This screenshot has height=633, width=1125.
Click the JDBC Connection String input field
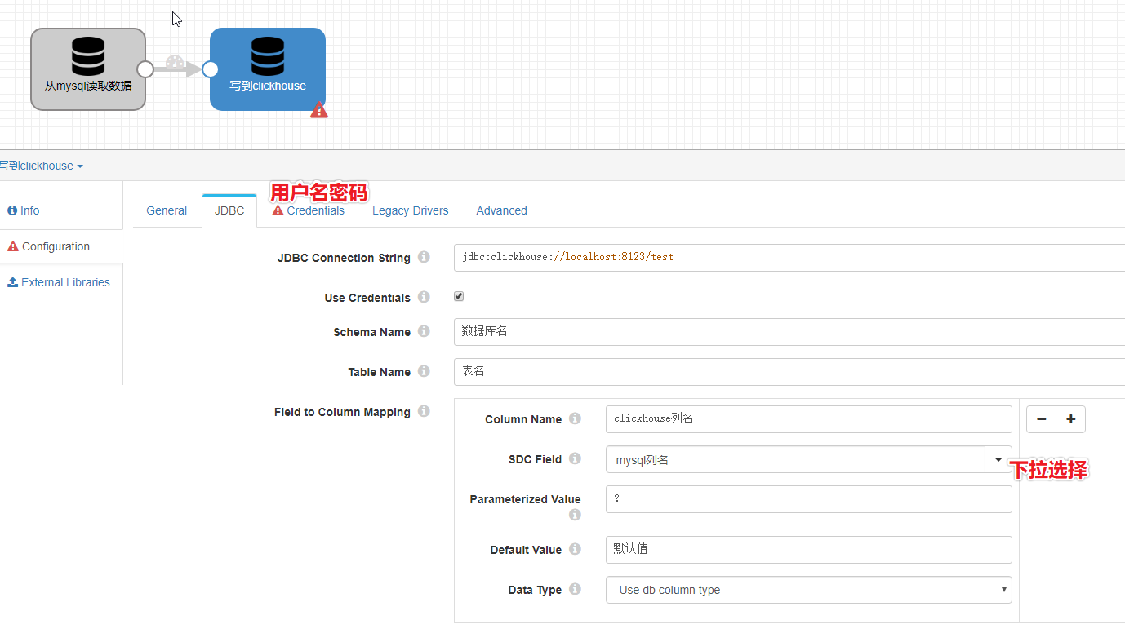pos(789,257)
